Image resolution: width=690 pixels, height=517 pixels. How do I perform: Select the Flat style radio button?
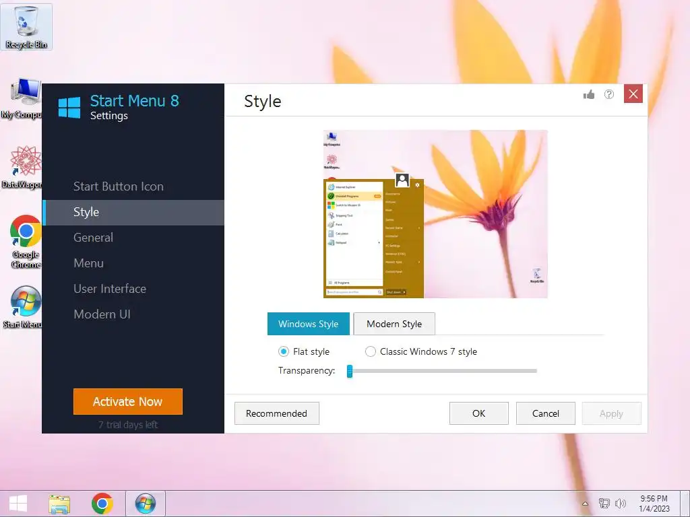click(x=284, y=351)
